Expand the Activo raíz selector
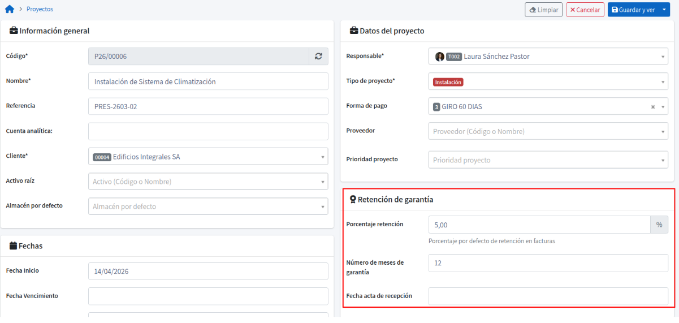Screen dimensions: 679x323 point(322,182)
